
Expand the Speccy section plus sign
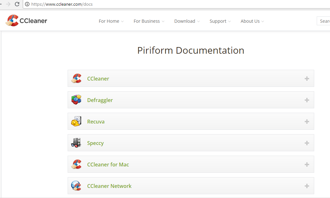coord(307,143)
